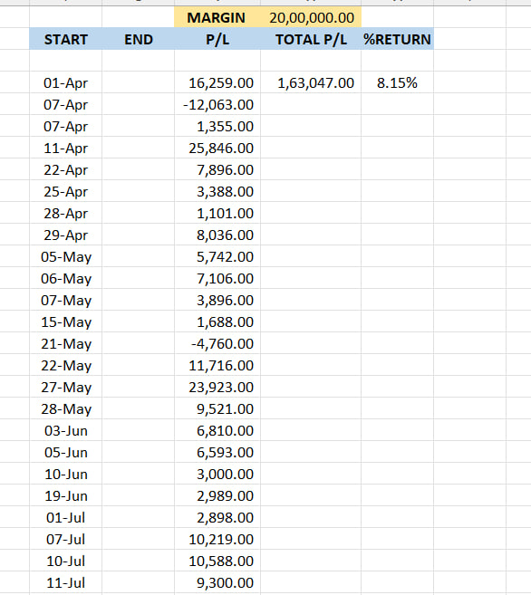
Task: Click the 01-Jul date cell
Action: click(65, 518)
